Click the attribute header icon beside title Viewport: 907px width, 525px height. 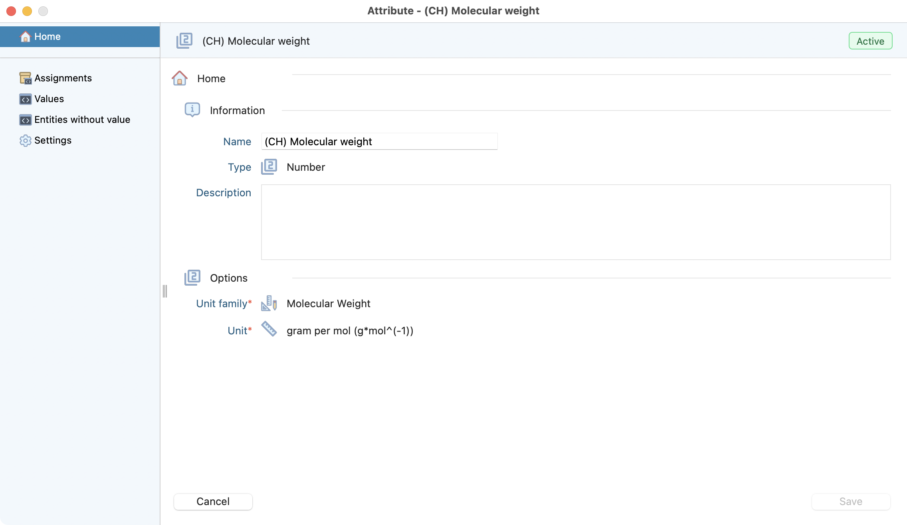coord(184,41)
